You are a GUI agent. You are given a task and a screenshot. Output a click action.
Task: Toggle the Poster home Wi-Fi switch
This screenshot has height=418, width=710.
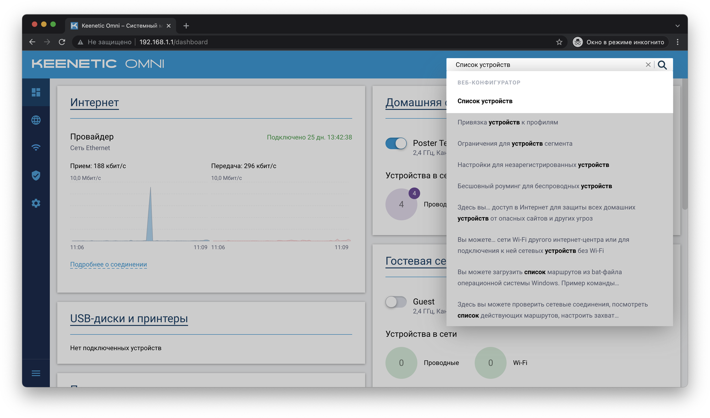click(396, 143)
